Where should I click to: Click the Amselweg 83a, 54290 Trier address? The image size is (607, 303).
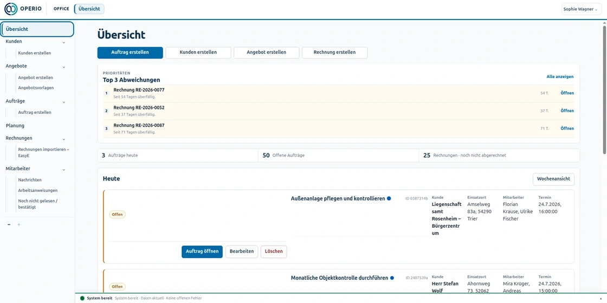480,211
